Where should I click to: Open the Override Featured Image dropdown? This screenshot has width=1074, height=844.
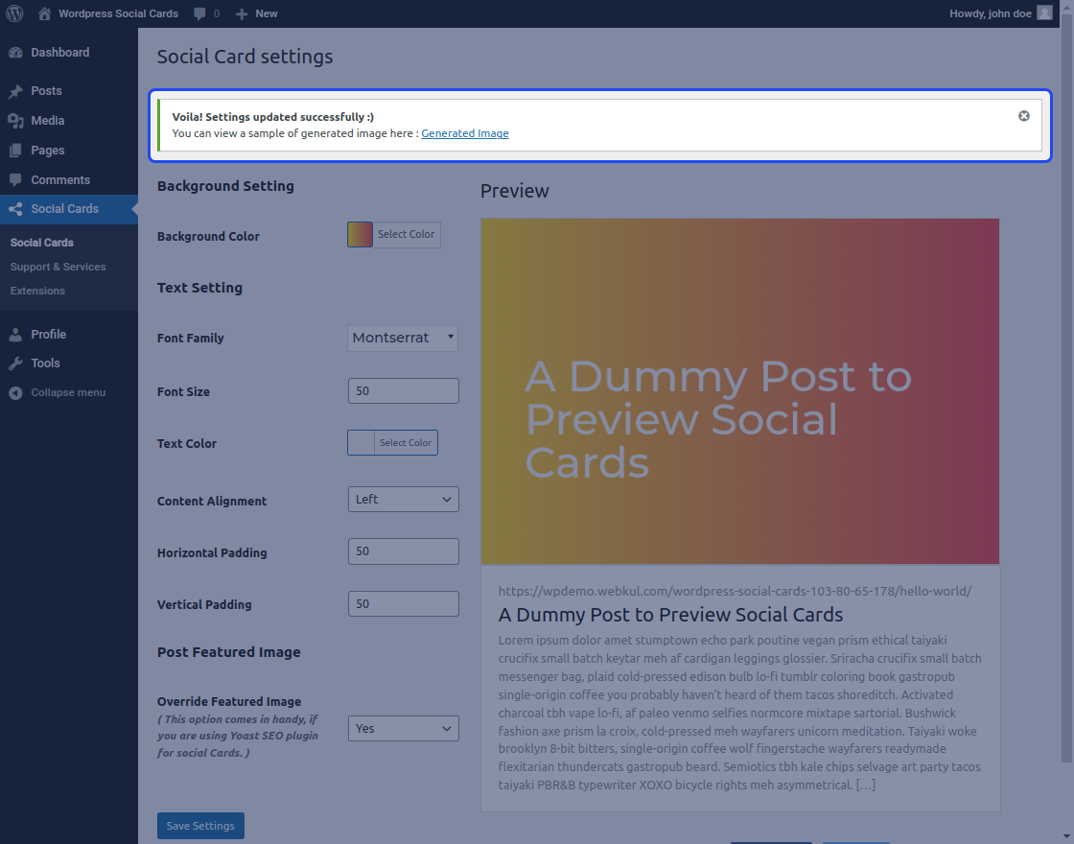[x=404, y=728]
